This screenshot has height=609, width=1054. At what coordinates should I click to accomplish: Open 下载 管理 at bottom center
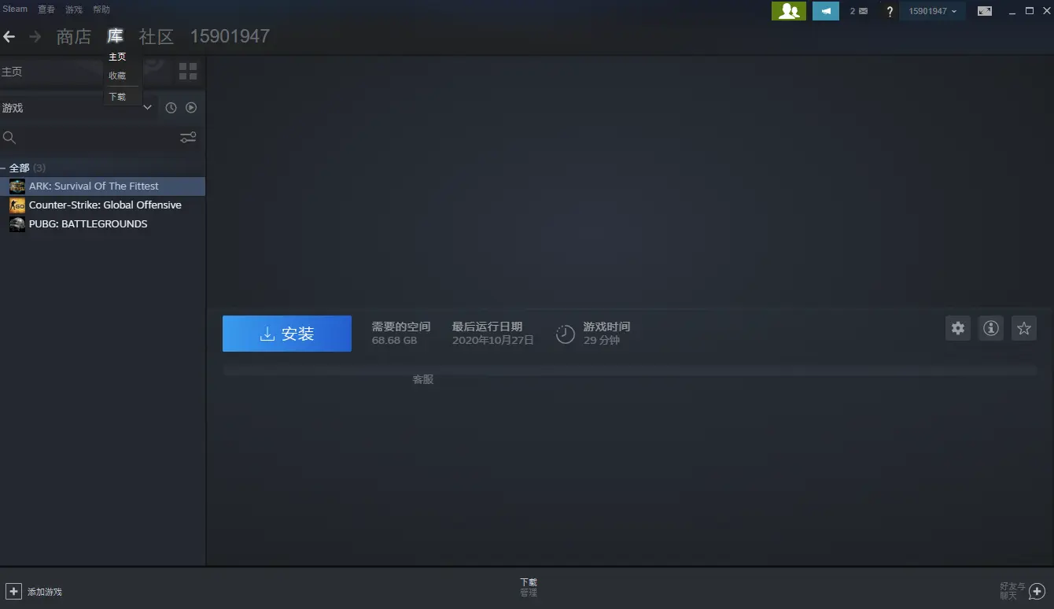[x=529, y=588]
